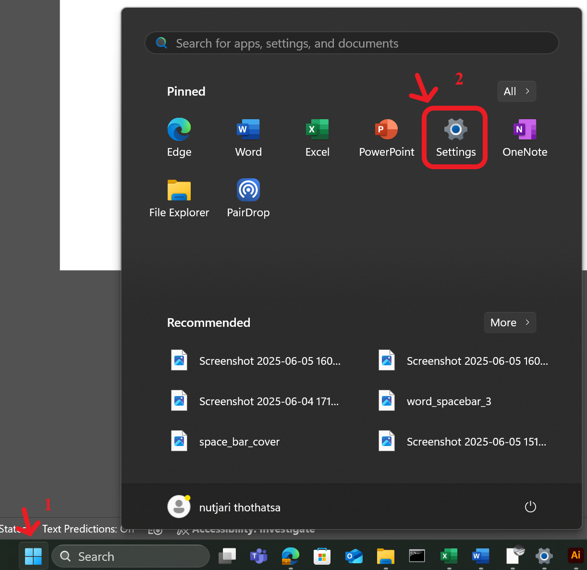Open Microsoft Store from the taskbar
The width and height of the screenshot is (587, 570).
coord(322,557)
